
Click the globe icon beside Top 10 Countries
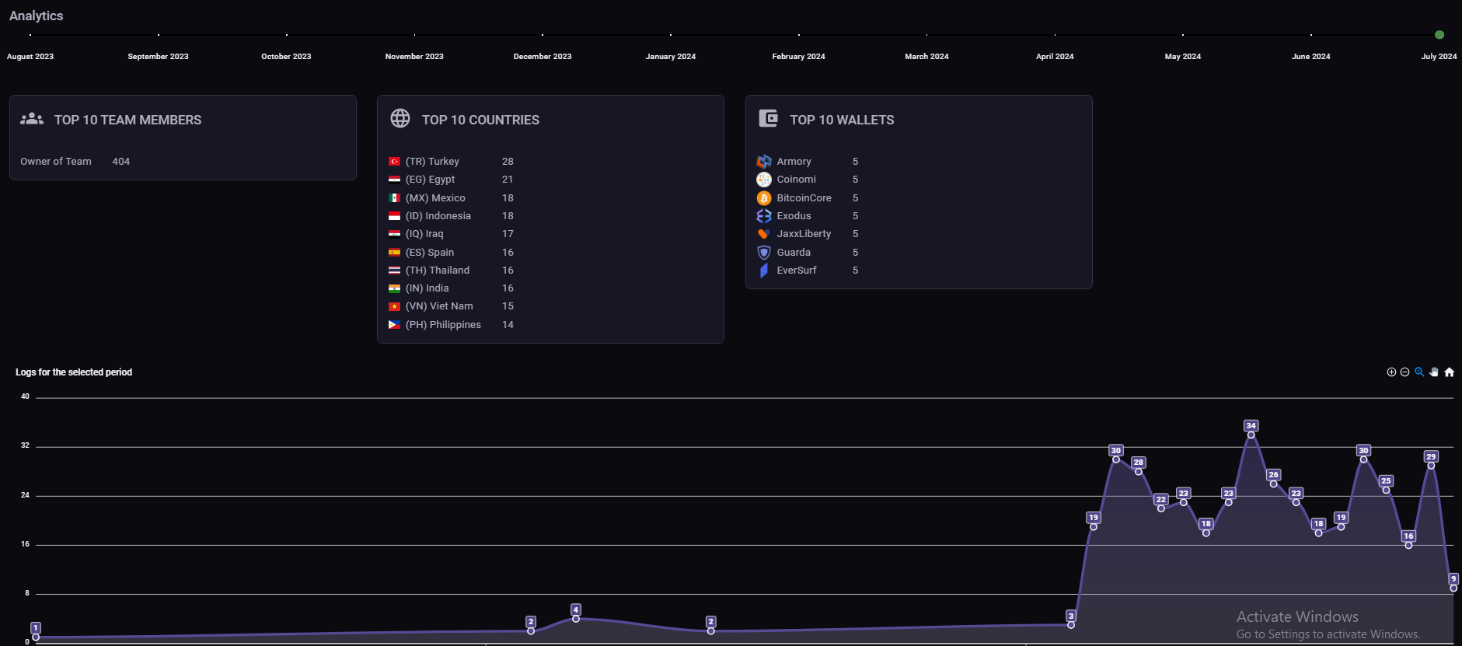[400, 118]
